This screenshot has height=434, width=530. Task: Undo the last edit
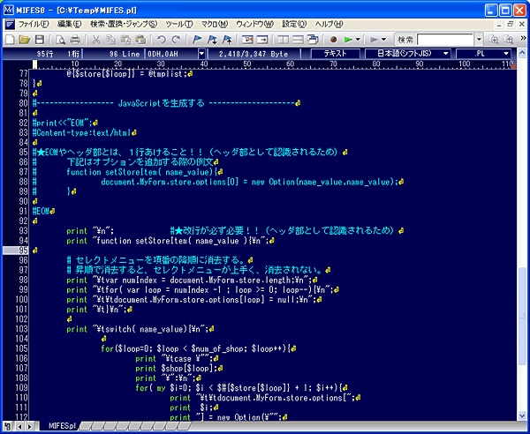coord(162,40)
